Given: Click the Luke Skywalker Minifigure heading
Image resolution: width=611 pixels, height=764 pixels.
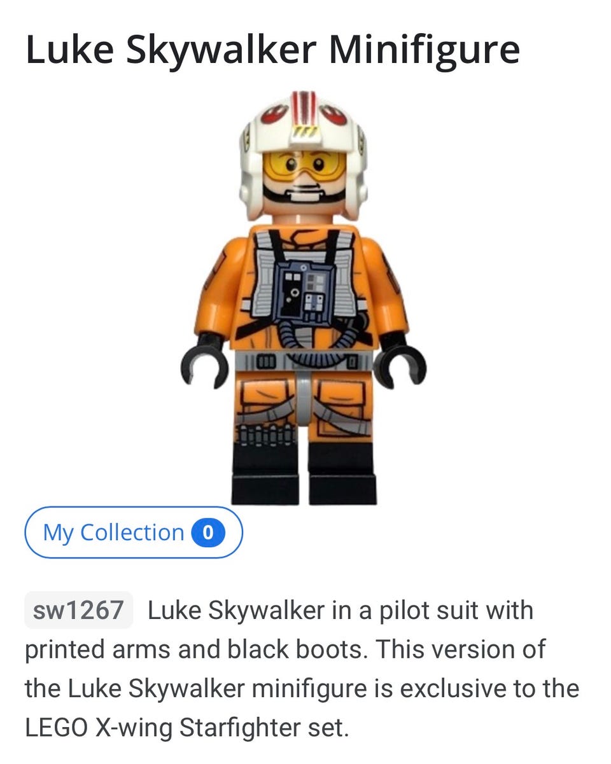Looking at the screenshot, I should pos(272,50).
